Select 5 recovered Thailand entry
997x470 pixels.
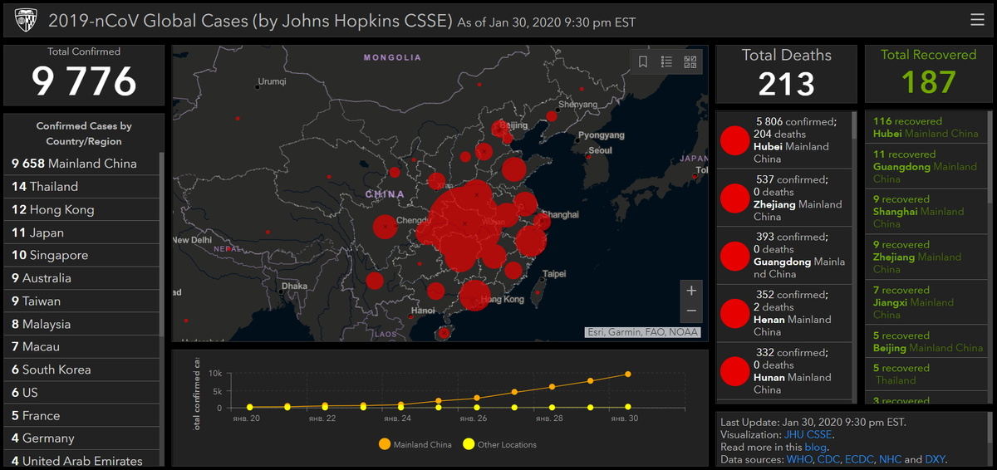(926, 374)
